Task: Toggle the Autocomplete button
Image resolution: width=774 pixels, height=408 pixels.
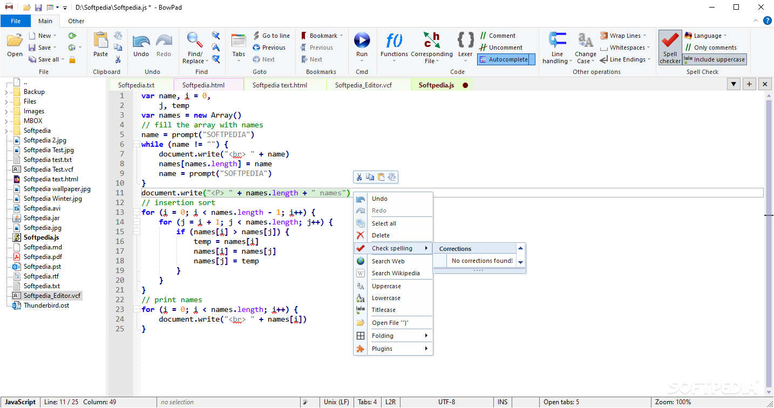Action: click(506, 59)
